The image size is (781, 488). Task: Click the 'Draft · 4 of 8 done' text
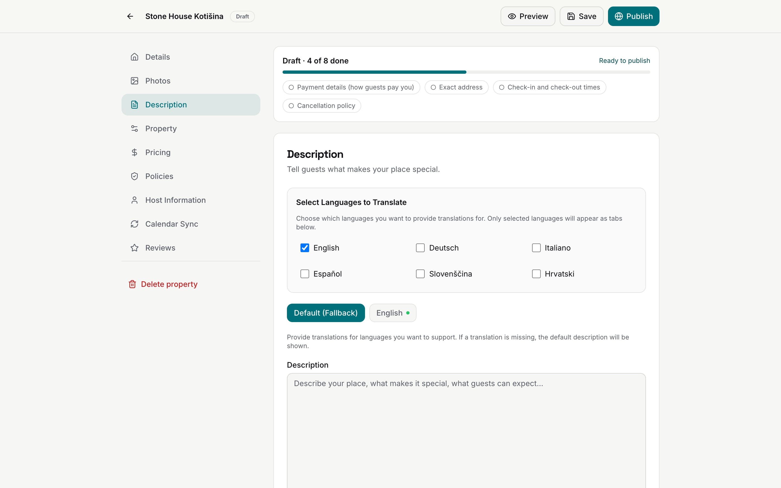click(315, 61)
